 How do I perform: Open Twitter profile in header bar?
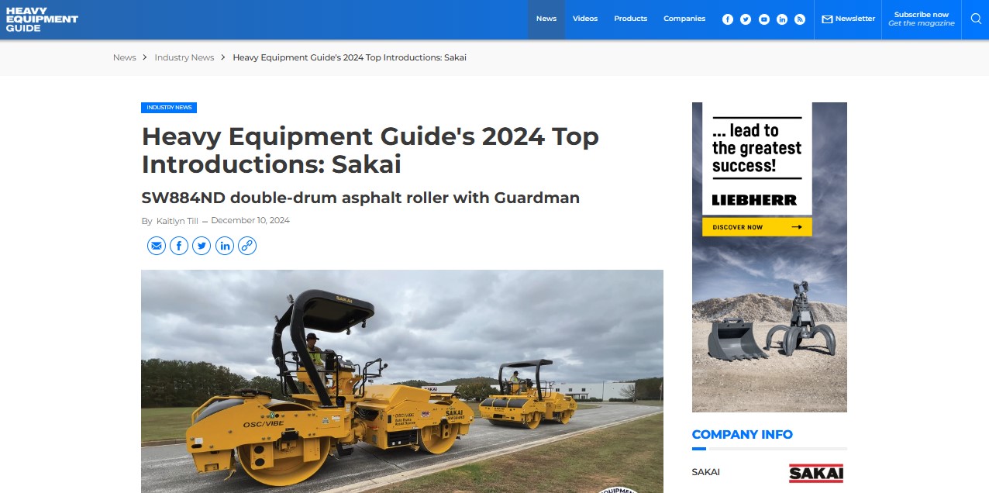[746, 19]
